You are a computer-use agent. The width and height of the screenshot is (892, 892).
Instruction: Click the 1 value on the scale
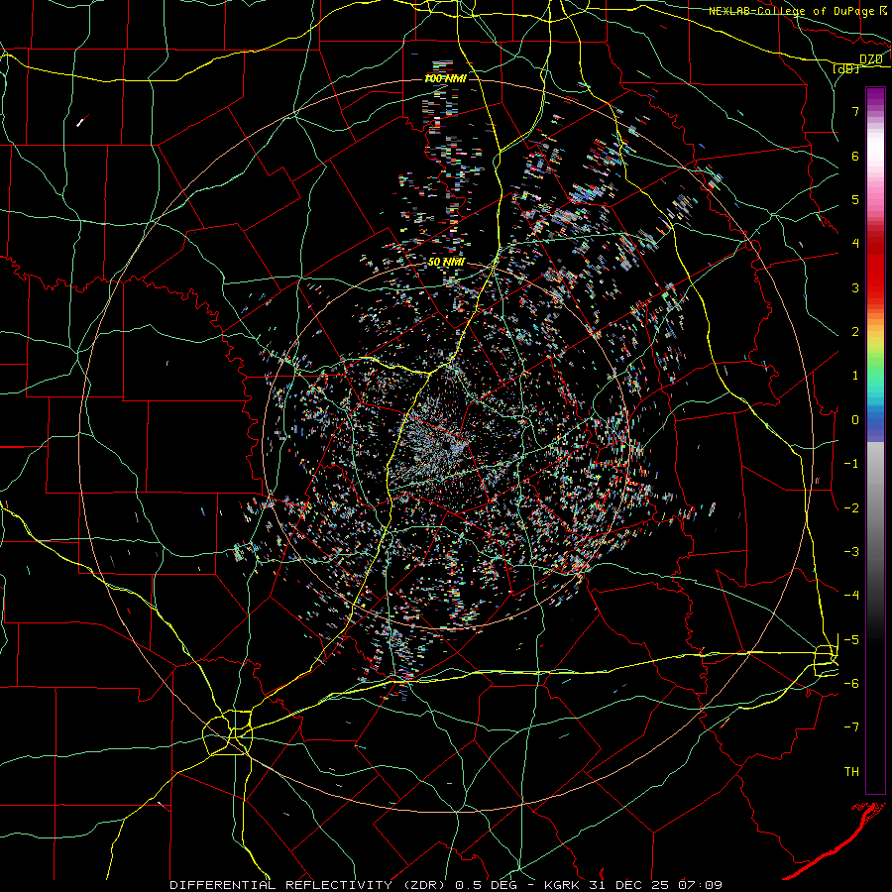pos(855,376)
